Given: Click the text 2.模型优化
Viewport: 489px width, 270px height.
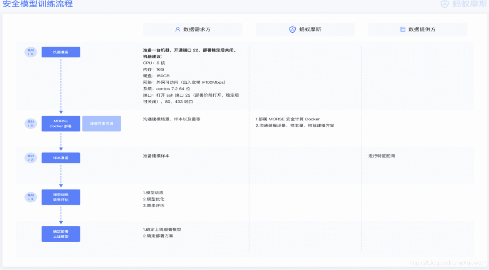Looking at the screenshot, I should 154,199.
